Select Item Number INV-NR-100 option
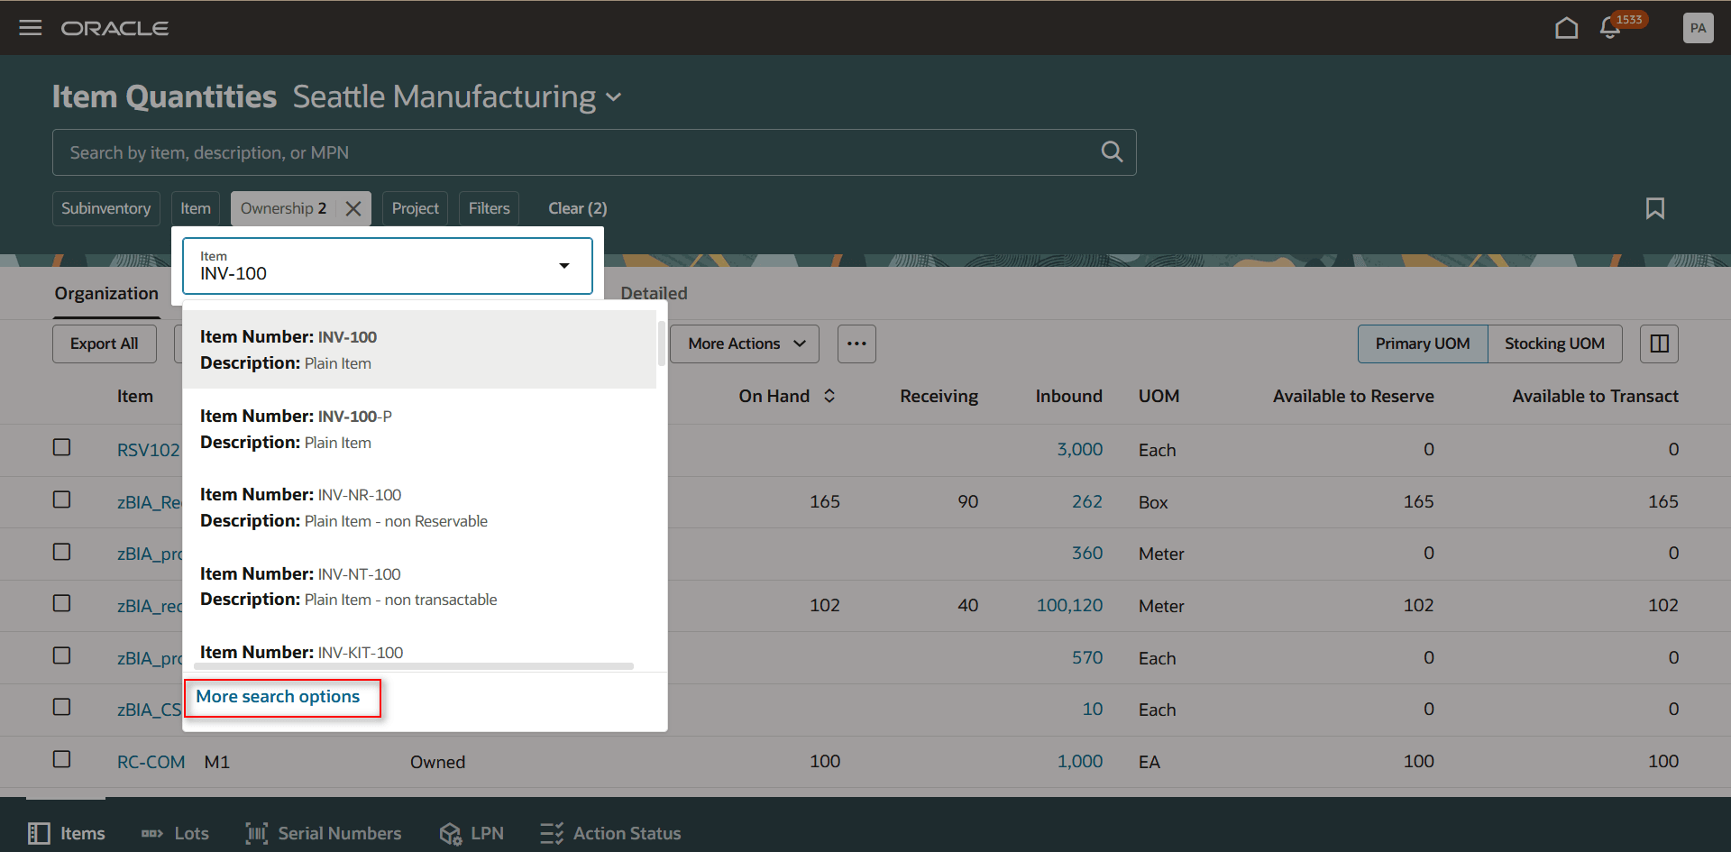 coord(419,508)
